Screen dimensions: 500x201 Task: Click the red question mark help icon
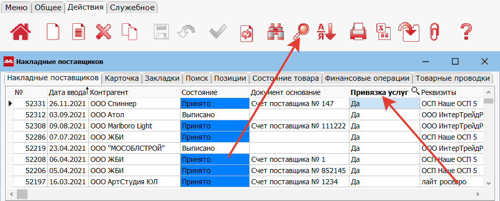pos(466,32)
